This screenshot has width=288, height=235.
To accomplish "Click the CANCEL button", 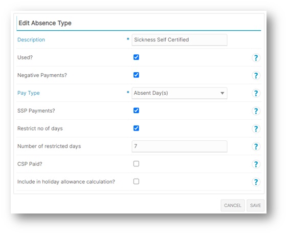I will click(x=233, y=205).
